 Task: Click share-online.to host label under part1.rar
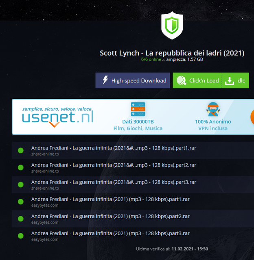45,154
